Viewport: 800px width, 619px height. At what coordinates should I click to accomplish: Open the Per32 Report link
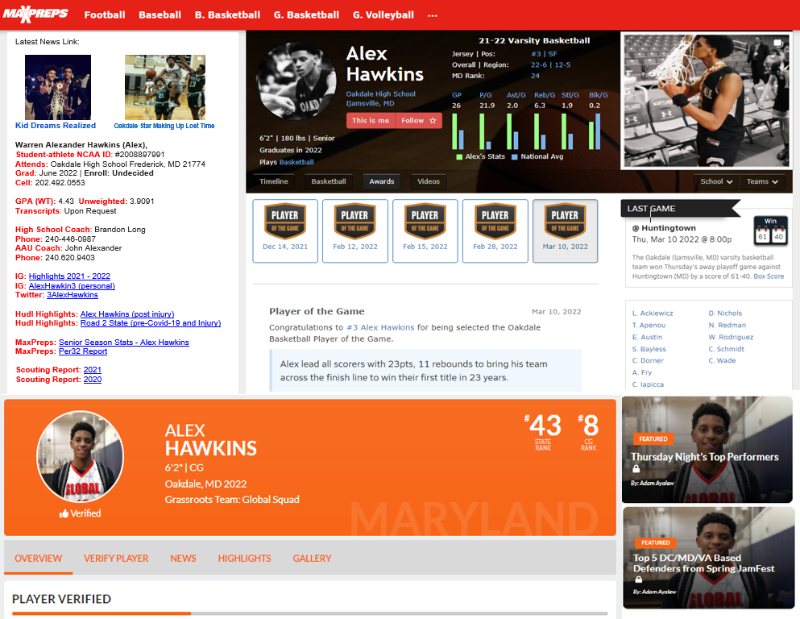(83, 351)
